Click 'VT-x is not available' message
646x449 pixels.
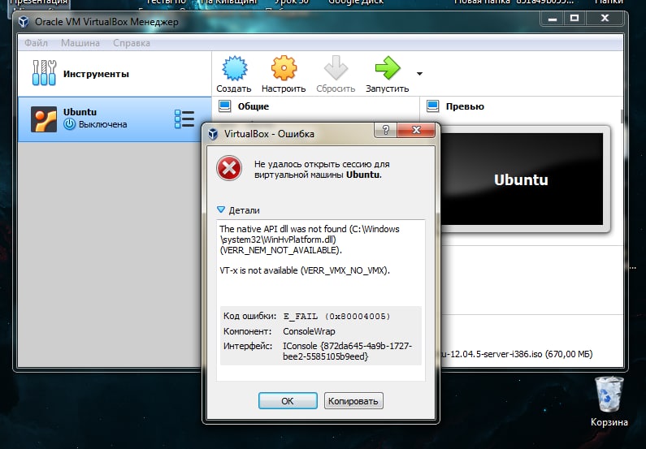[x=305, y=270]
